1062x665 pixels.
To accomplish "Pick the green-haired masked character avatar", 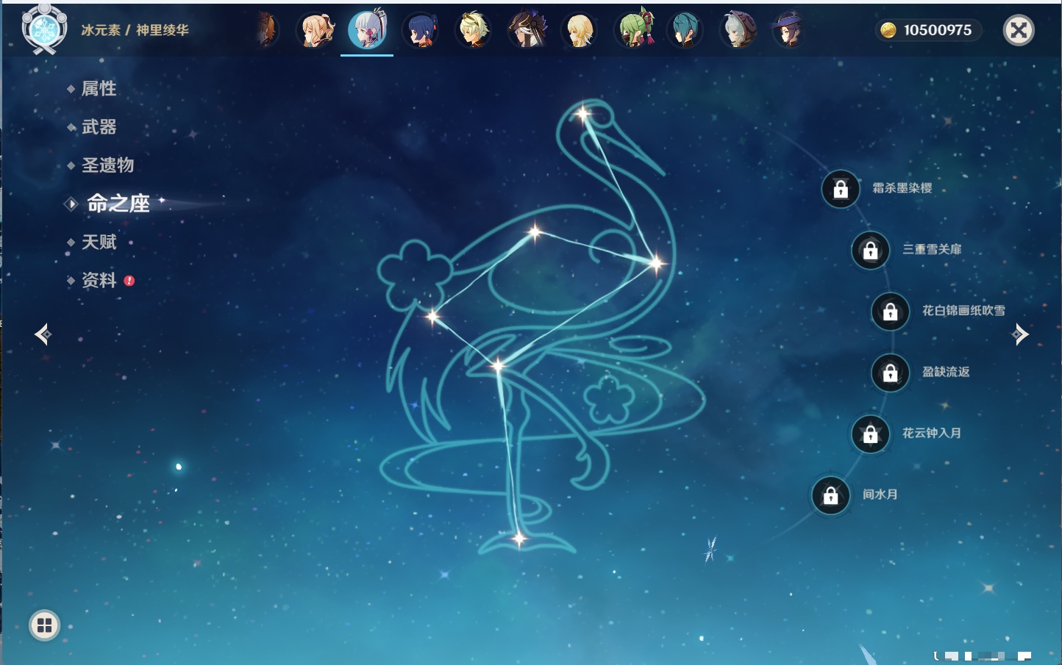I will [633, 30].
